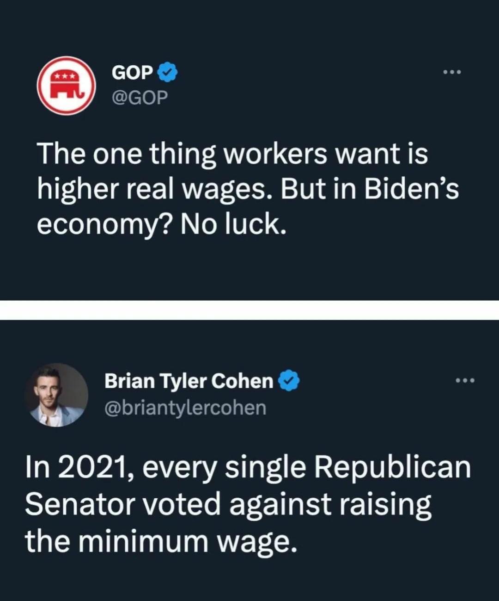Screen dimensions: 499x601
Task: Click the divider between the two tweets
Action: pos(249,309)
